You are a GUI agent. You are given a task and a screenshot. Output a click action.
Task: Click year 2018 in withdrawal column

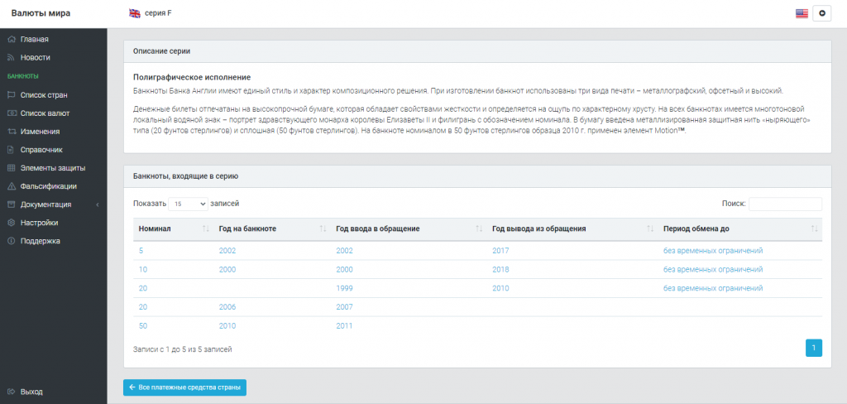[500, 269]
